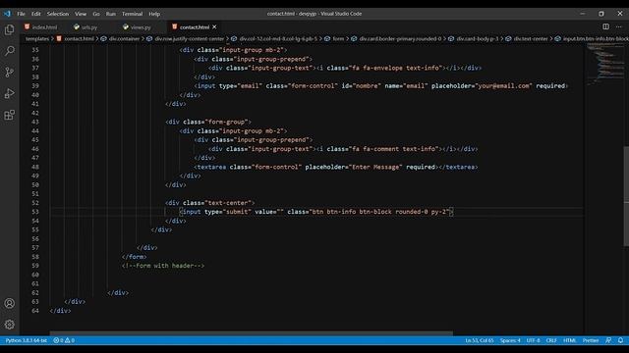Viewport: 629px width, 353px height.
Task: Open the Explorer view in activity bar
Action: tap(9, 29)
